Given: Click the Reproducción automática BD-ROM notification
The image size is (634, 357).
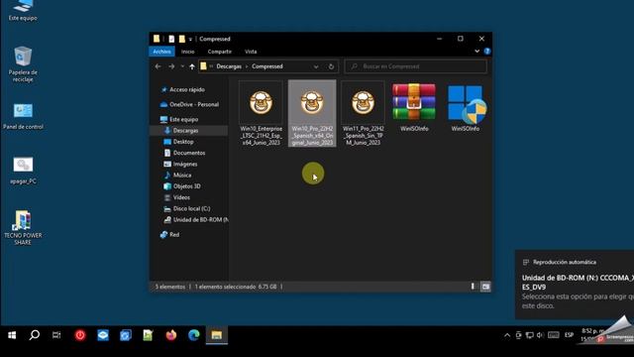Looking at the screenshot, I should coord(575,285).
